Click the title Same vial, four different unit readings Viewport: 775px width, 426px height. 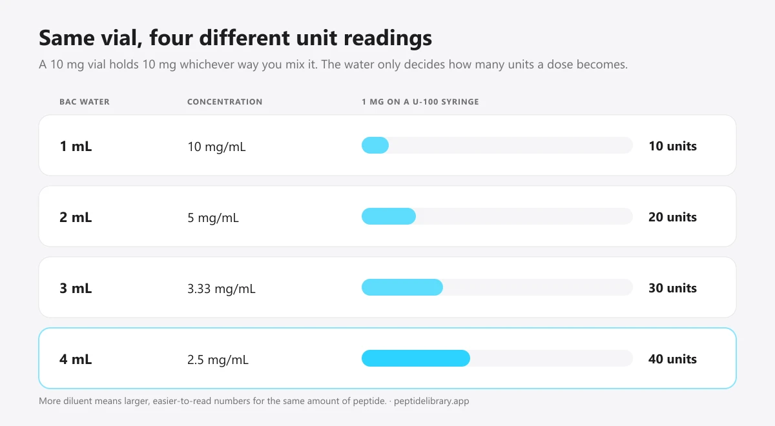click(236, 38)
